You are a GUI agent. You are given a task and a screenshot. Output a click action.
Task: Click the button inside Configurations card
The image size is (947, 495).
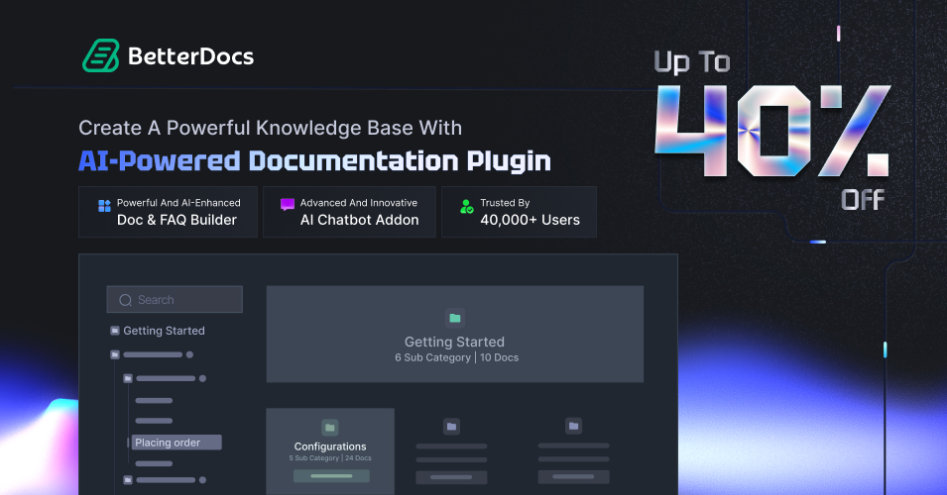pos(330,476)
